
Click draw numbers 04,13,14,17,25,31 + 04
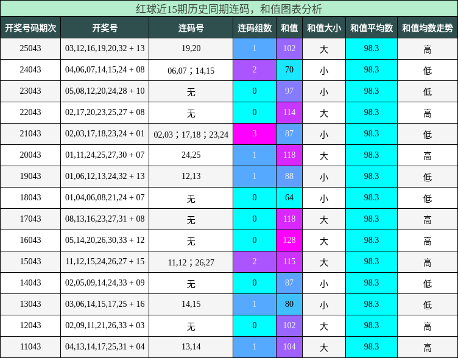coord(105,346)
